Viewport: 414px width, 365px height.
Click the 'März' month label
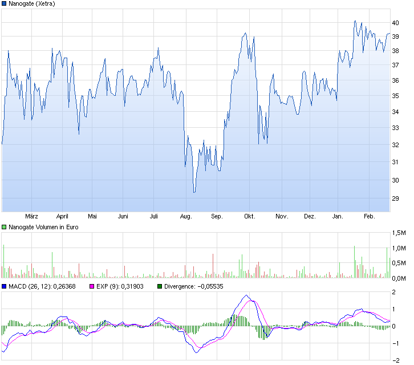coord(31,216)
